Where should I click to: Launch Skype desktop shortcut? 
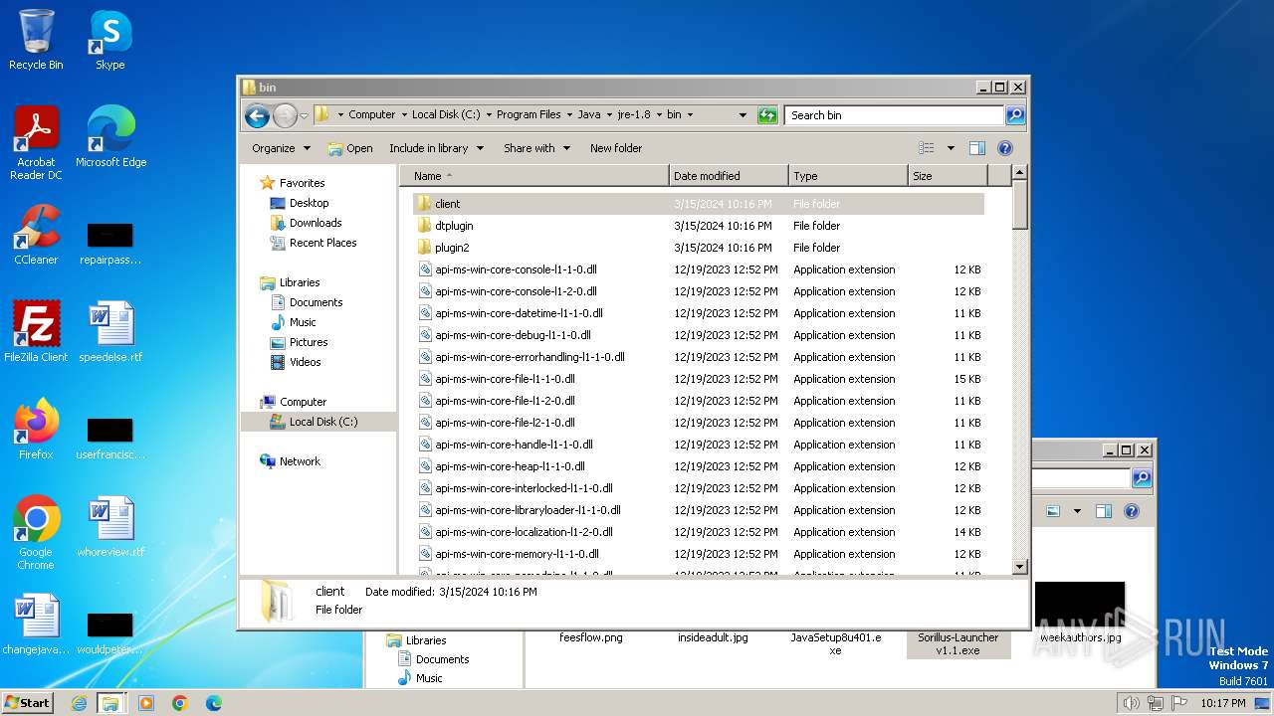tap(110, 40)
